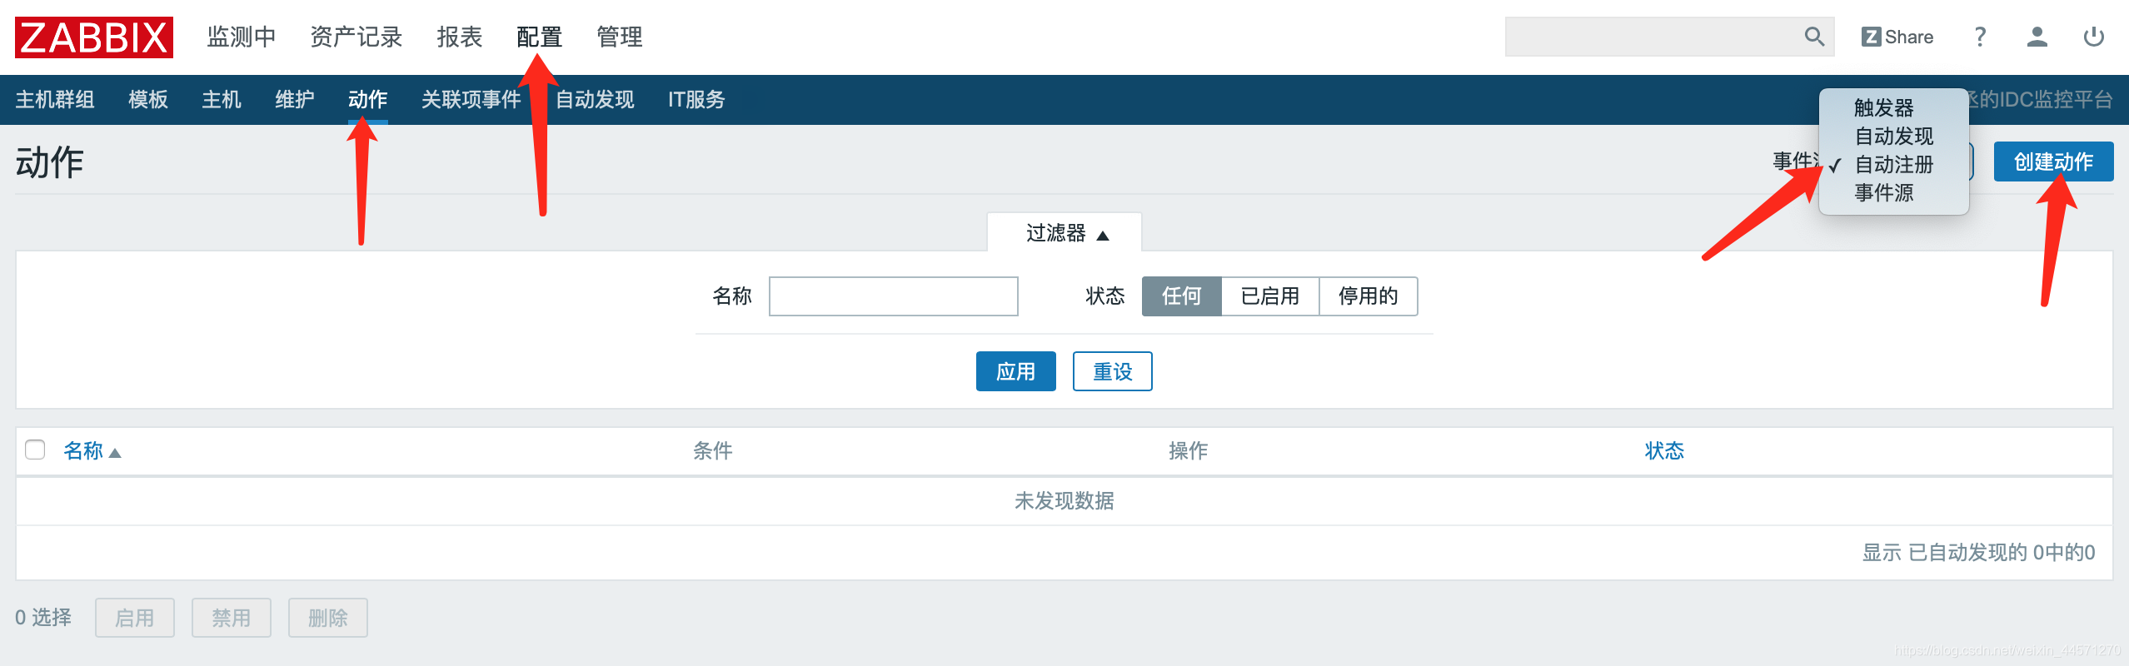Open 监测中 main menu
This screenshot has height=666, width=2129.
pos(242,37)
